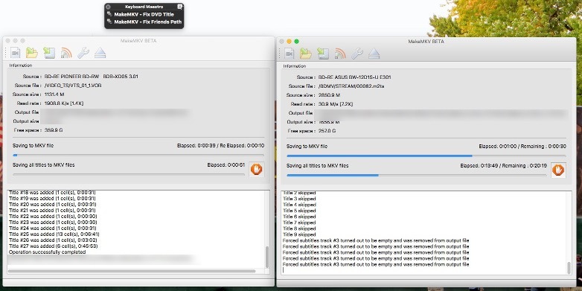
Task: Click log line 'Operation successfully completed'
Action: point(47,252)
